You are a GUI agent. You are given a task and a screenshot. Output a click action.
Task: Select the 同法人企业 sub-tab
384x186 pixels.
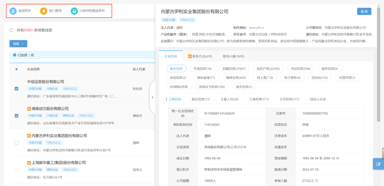click(318, 100)
